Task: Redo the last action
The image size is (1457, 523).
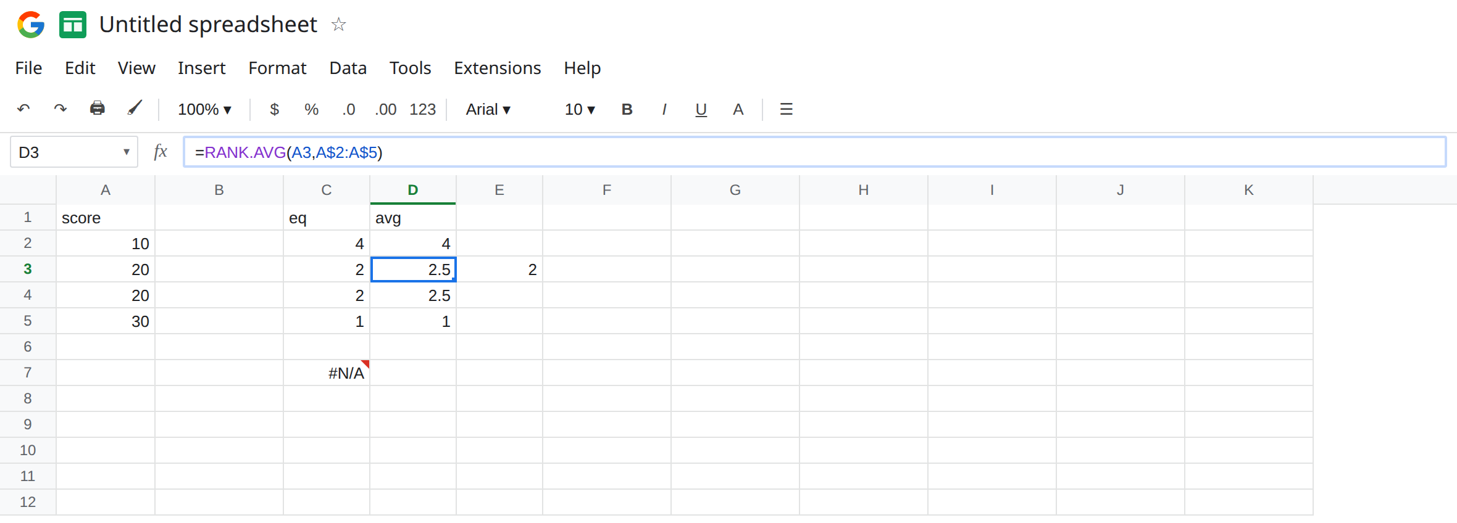Action: [61, 109]
